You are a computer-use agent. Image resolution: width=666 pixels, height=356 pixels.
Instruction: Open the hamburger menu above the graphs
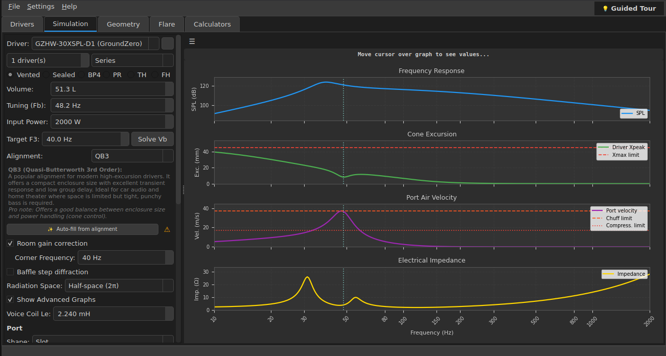[x=192, y=41]
